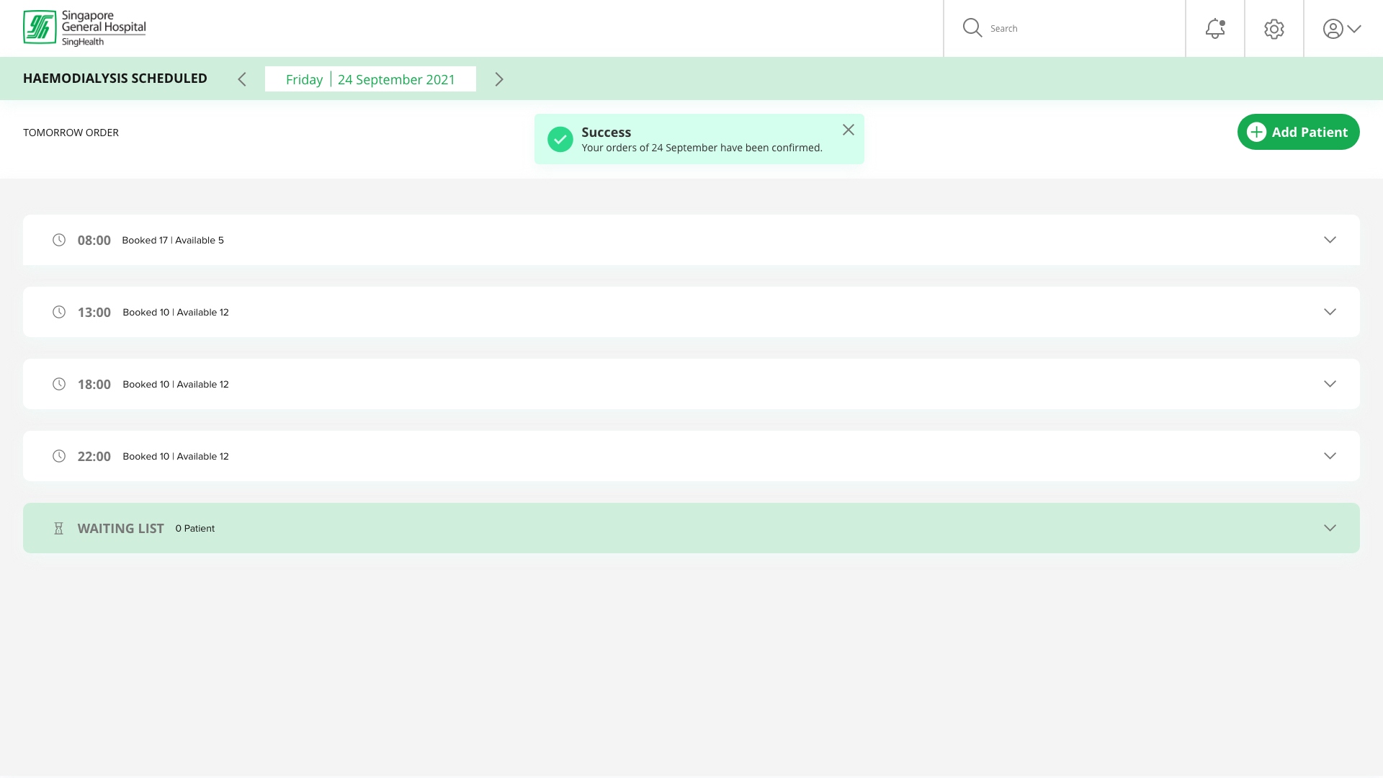The width and height of the screenshot is (1383, 778).
Task: Click the WAITING LIST label
Action: (120, 529)
